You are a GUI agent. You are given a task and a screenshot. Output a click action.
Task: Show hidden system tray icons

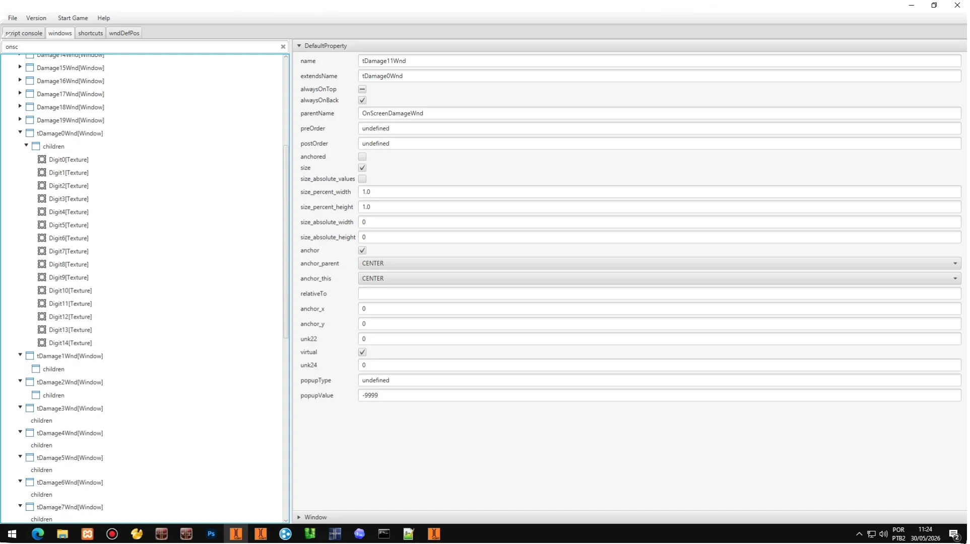click(859, 534)
